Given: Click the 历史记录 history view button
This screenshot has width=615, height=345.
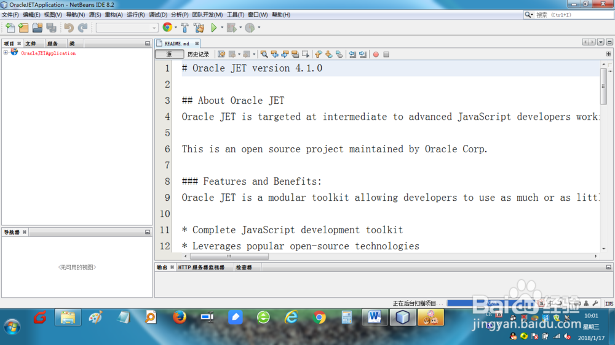Looking at the screenshot, I should [199, 55].
